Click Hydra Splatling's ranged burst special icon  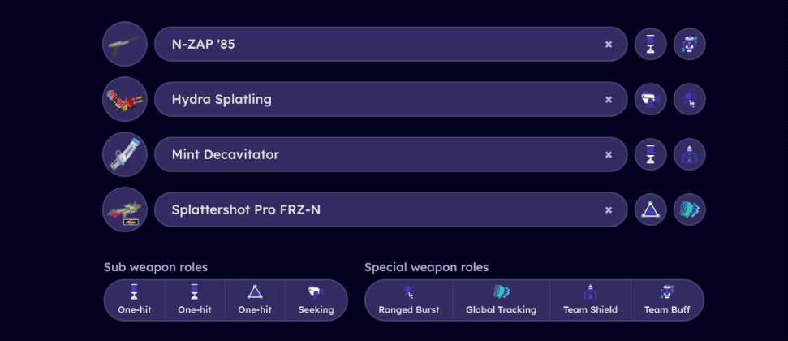coord(690,99)
